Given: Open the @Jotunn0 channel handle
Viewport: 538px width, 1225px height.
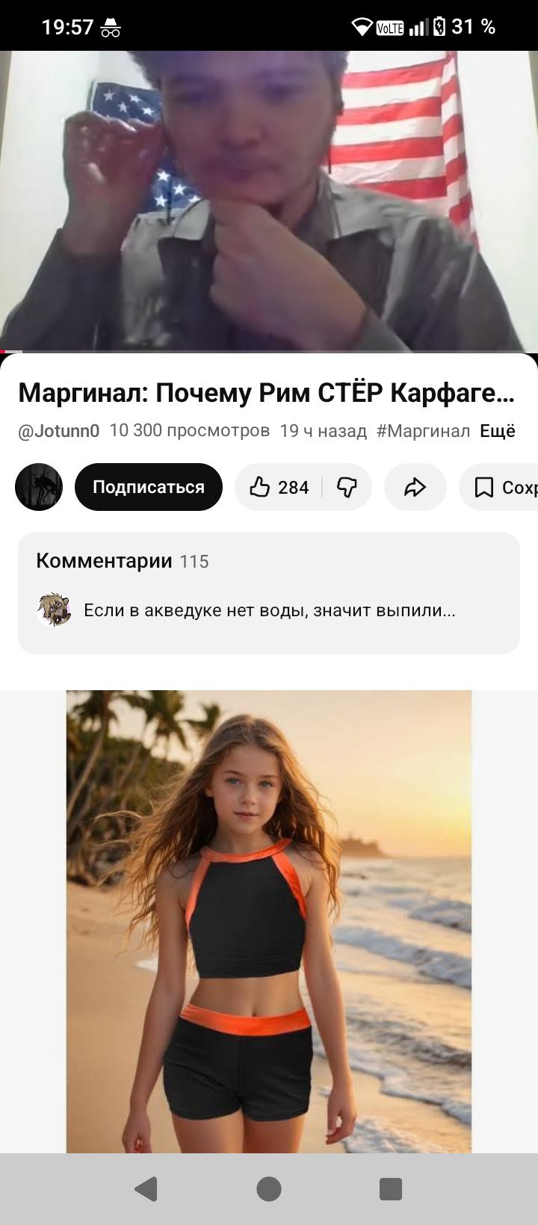Looking at the screenshot, I should pyautogui.click(x=58, y=431).
